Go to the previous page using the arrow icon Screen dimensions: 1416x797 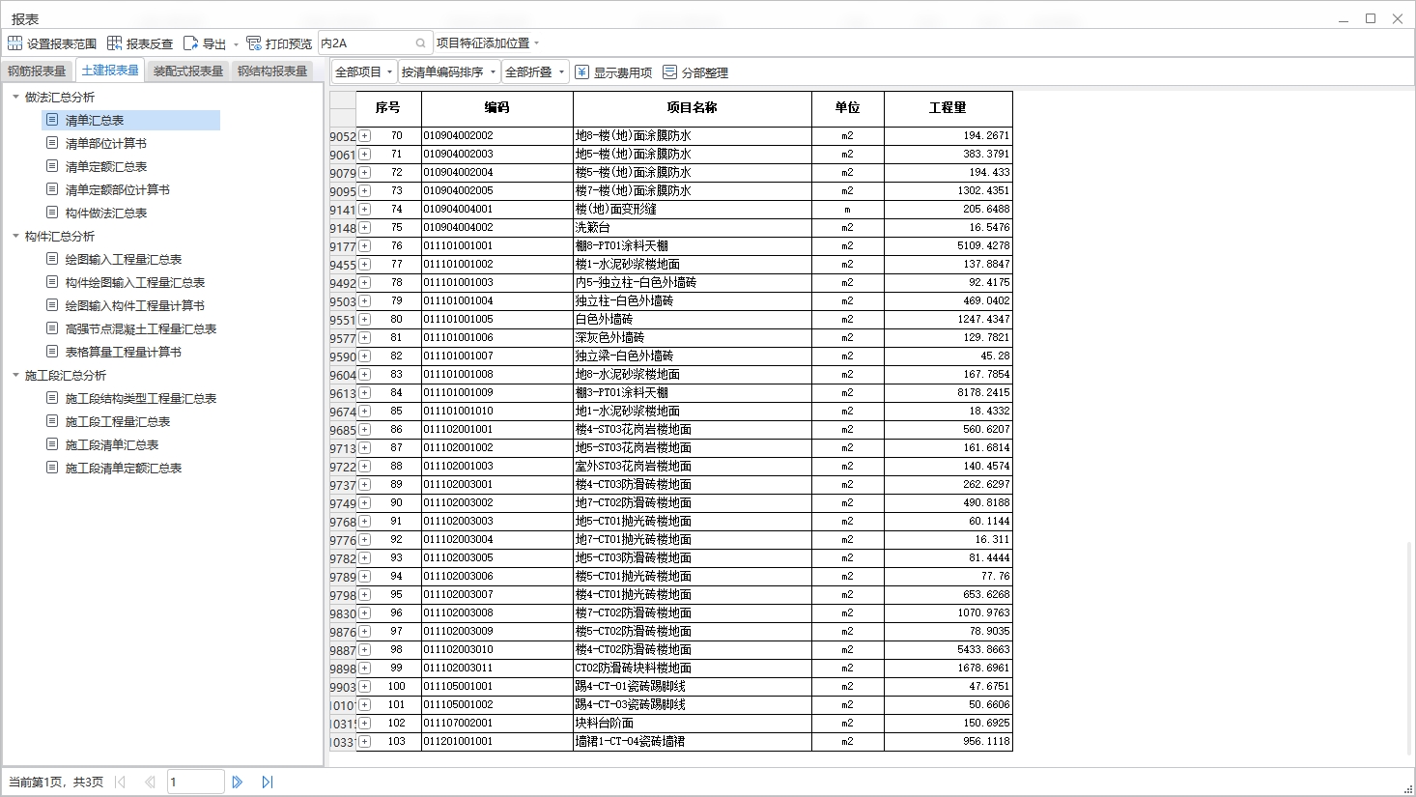(x=150, y=782)
